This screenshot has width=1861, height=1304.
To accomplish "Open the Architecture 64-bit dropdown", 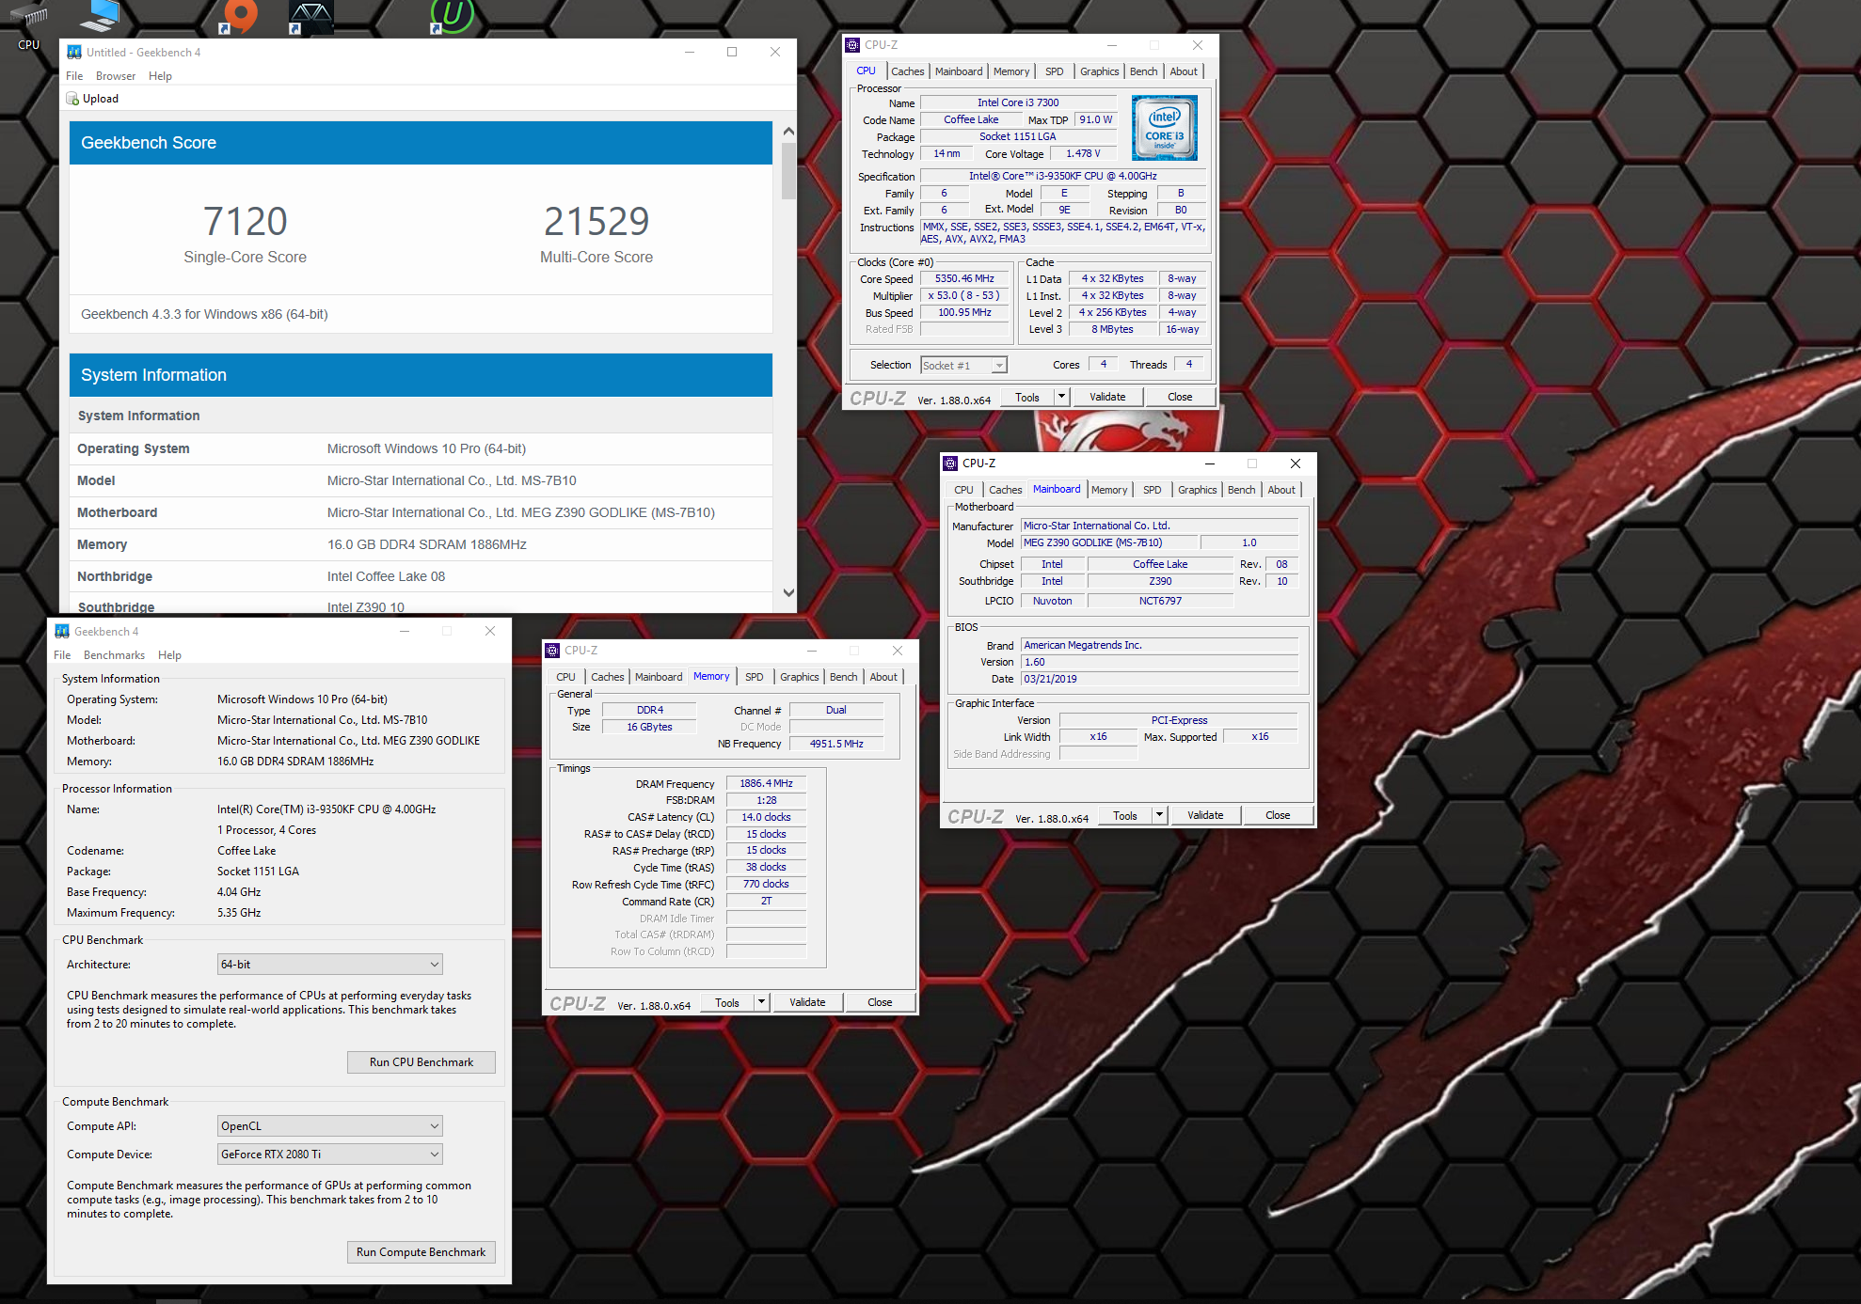I will coord(330,965).
